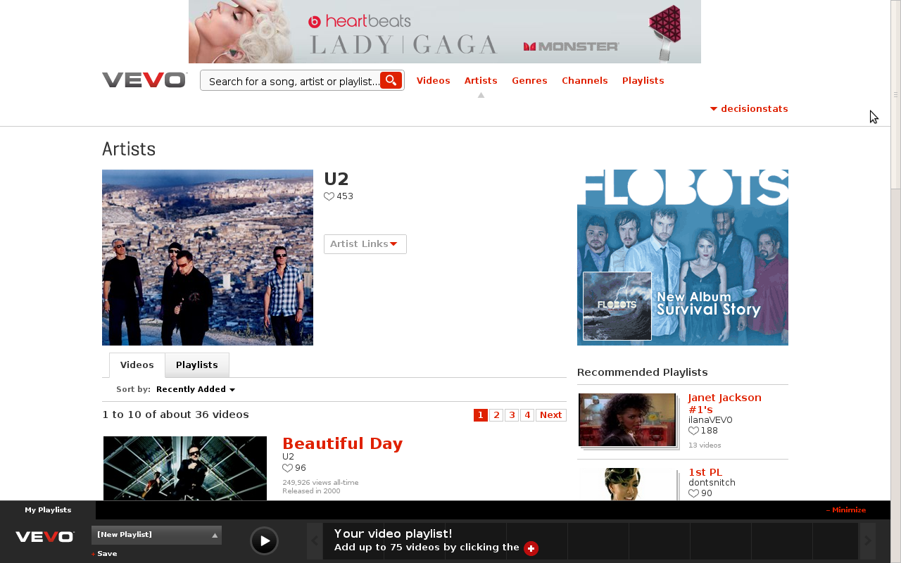Click heart icon for Janet Jackson #1's playlist

pos(693,431)
